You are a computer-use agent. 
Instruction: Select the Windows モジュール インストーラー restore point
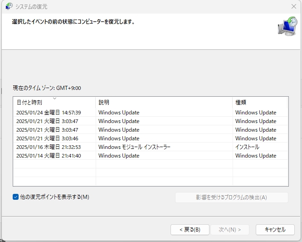click(x=134, y=147)
